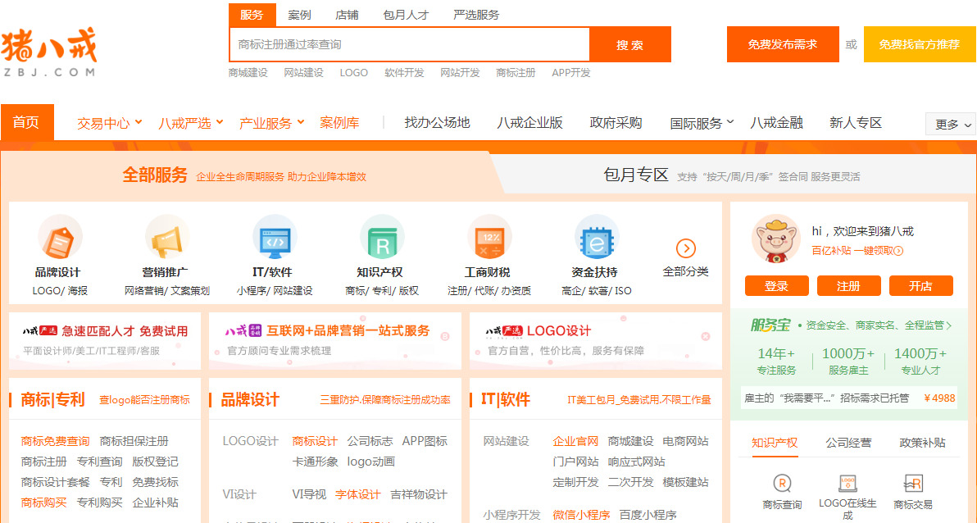Screen dimensions: 977x523
Task: Click the 商标免费查询 link
Action: click(55, 441)
